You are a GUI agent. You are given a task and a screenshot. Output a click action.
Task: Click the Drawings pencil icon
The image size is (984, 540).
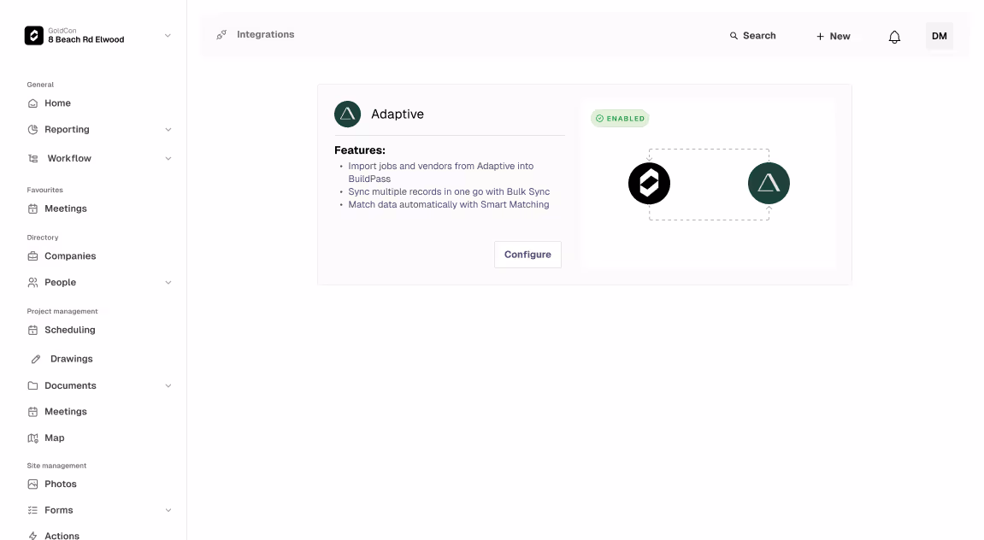(36, 360)
